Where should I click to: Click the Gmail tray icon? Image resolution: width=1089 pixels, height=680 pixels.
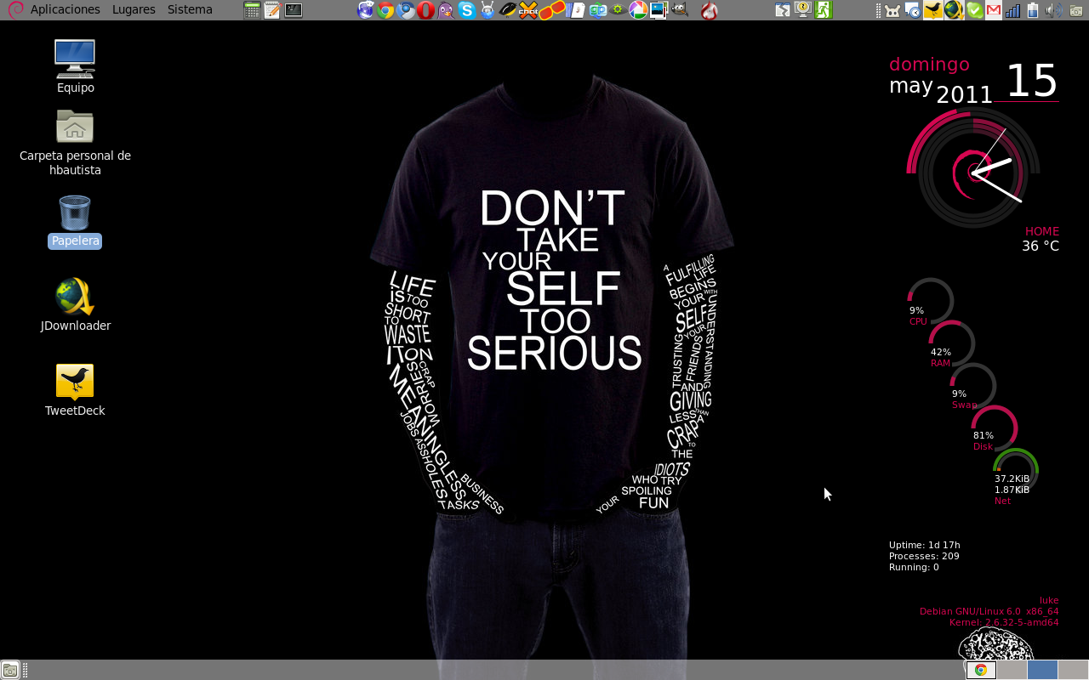994,10
